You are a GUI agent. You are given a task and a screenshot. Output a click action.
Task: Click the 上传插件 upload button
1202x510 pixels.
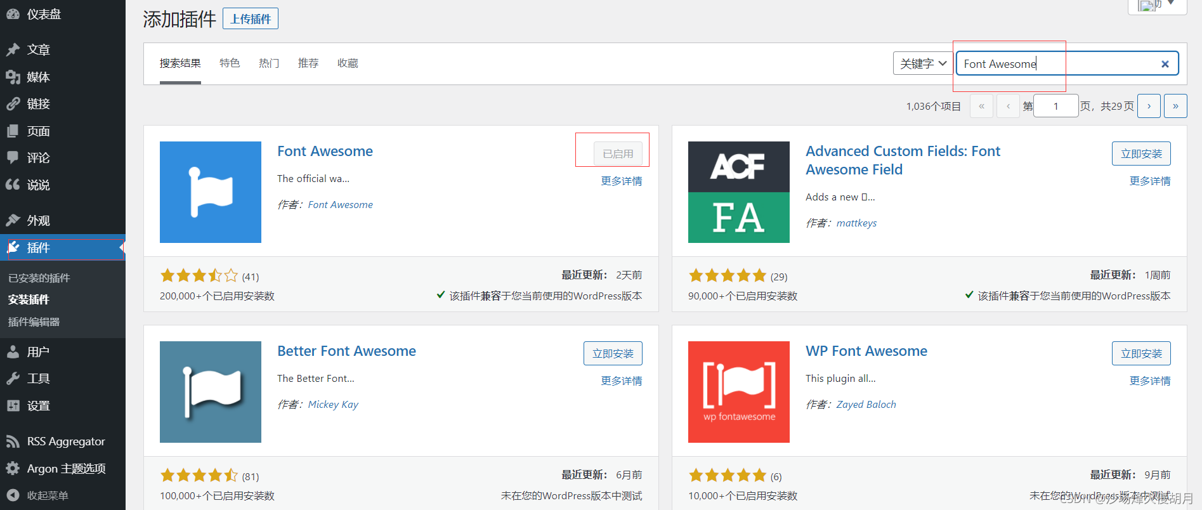[251, 19]
